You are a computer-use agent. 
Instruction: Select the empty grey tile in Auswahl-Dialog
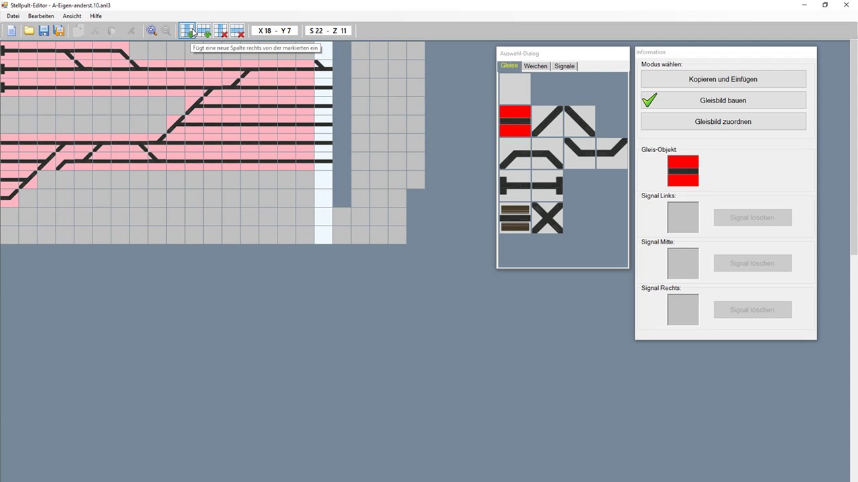[x=515, y=88]
